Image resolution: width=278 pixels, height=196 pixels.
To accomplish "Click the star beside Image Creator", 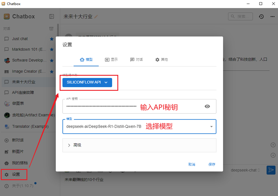I will pyautogui.click(x=52, y=72).
